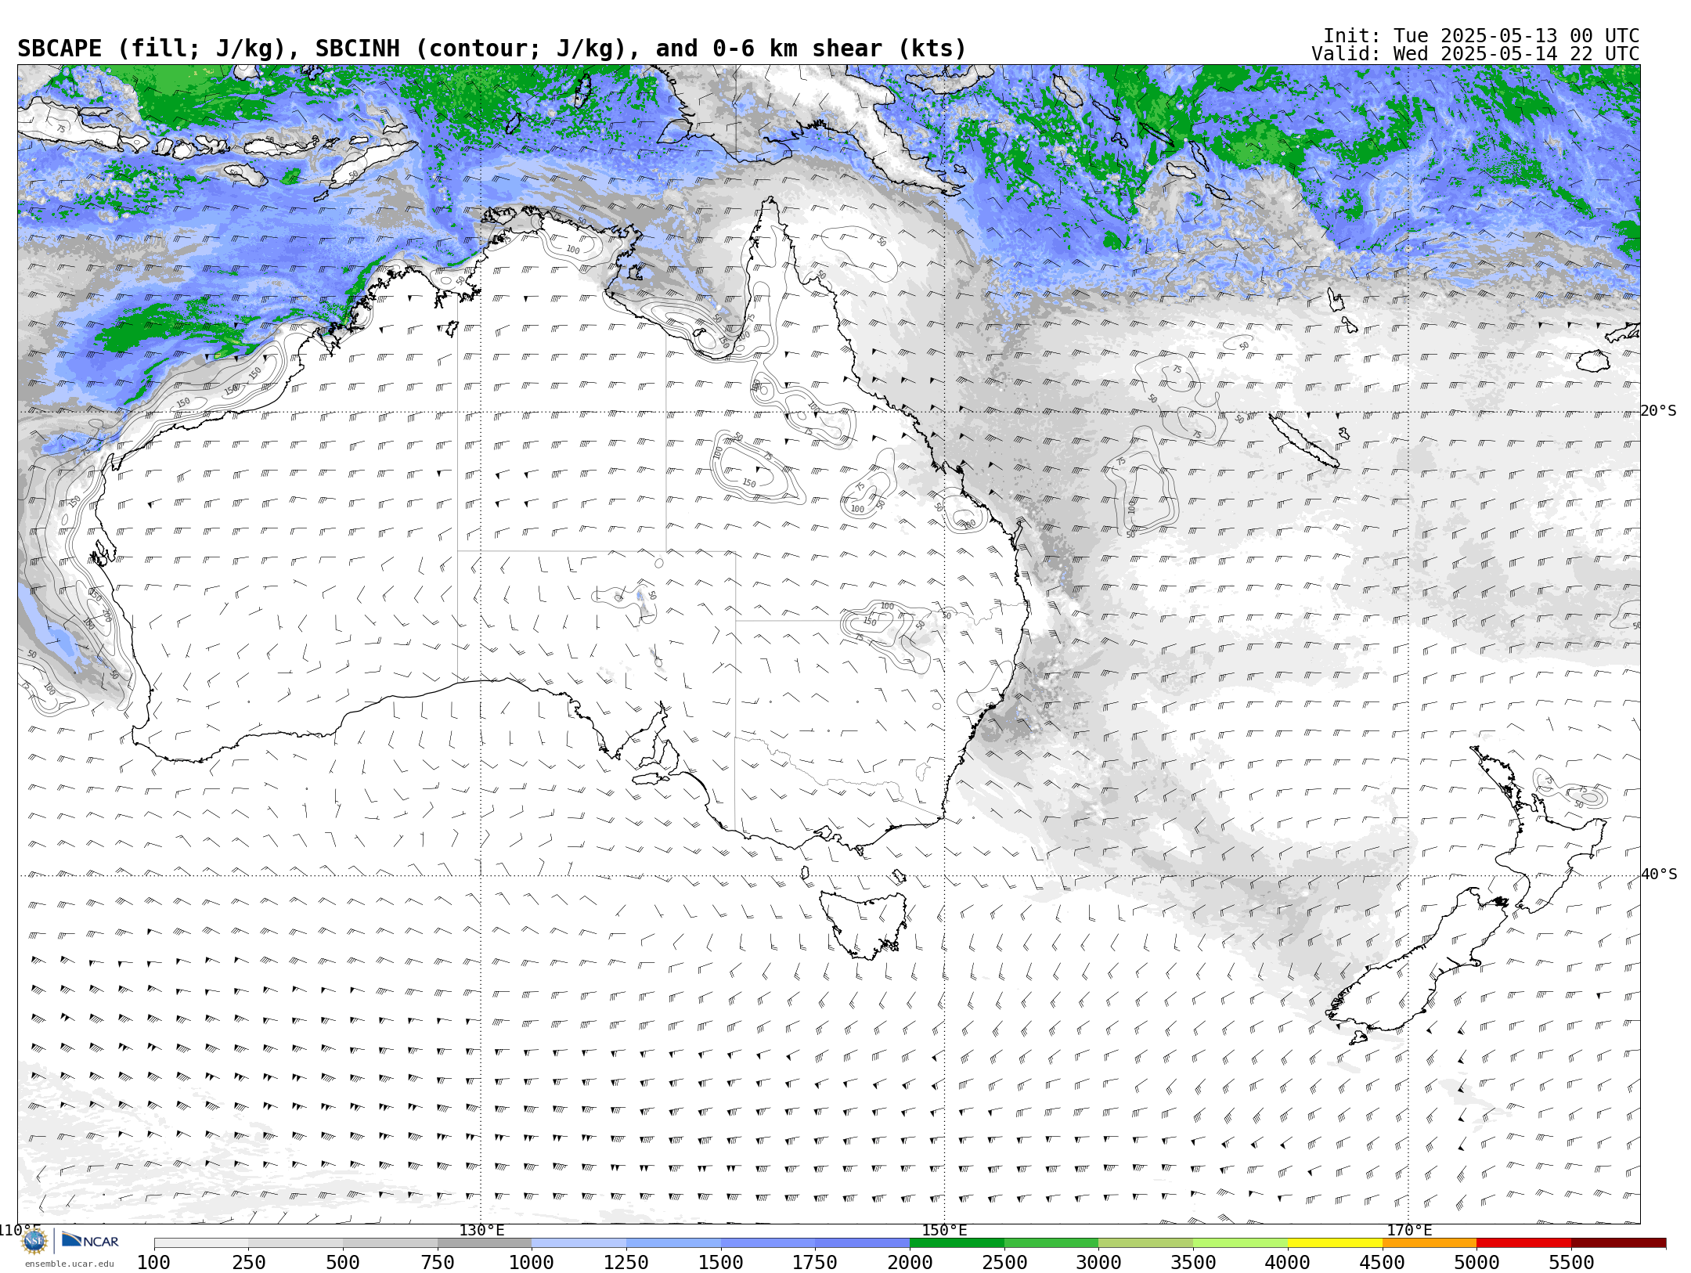Click the 3500 colorbar label
Screen dimensions: 1691x1273
click(1193, 1262)
